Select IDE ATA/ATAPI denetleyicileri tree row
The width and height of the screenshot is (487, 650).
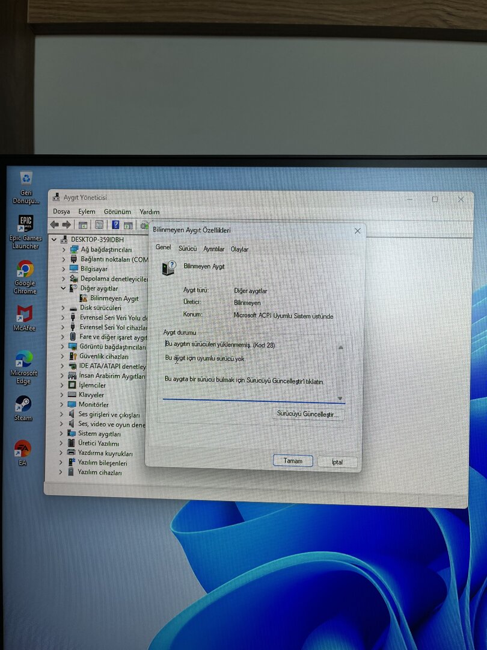point(112,366)
